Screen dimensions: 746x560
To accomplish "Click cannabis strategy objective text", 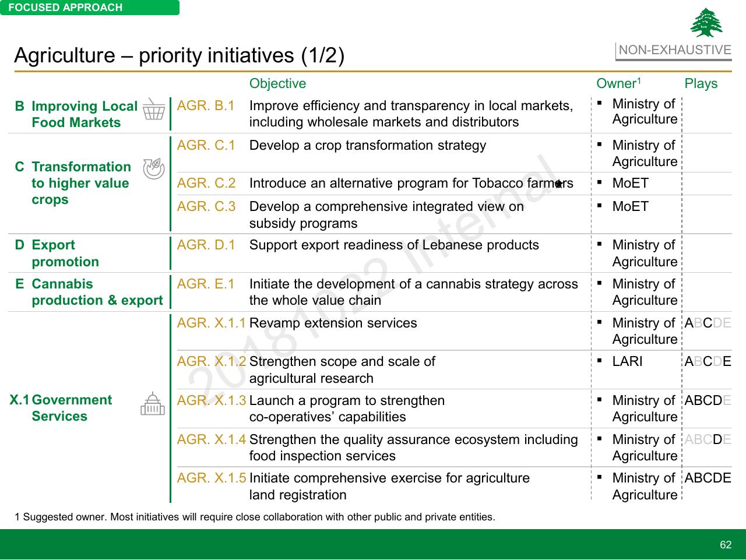I will click(414, 292).
